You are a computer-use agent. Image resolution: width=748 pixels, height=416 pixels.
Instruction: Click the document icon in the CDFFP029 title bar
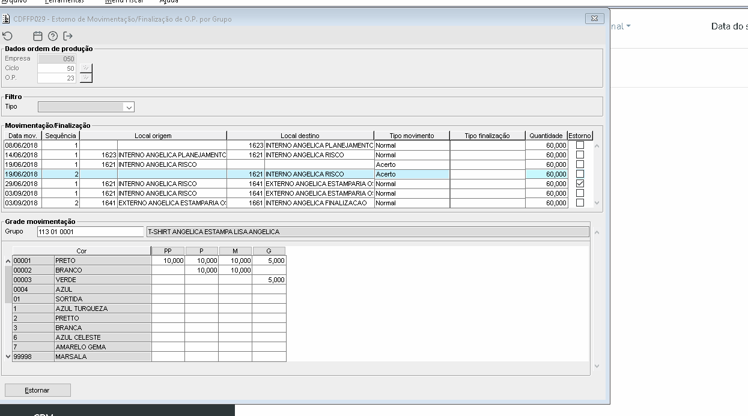(7, 19)
